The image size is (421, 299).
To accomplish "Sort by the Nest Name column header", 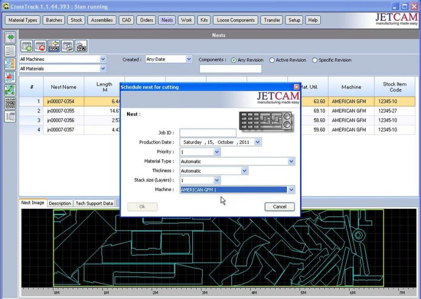I will tap(64, 87).
